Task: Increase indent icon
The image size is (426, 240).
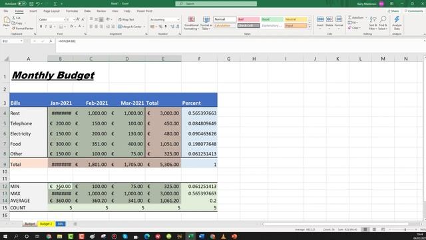Action: coord(112,27)
